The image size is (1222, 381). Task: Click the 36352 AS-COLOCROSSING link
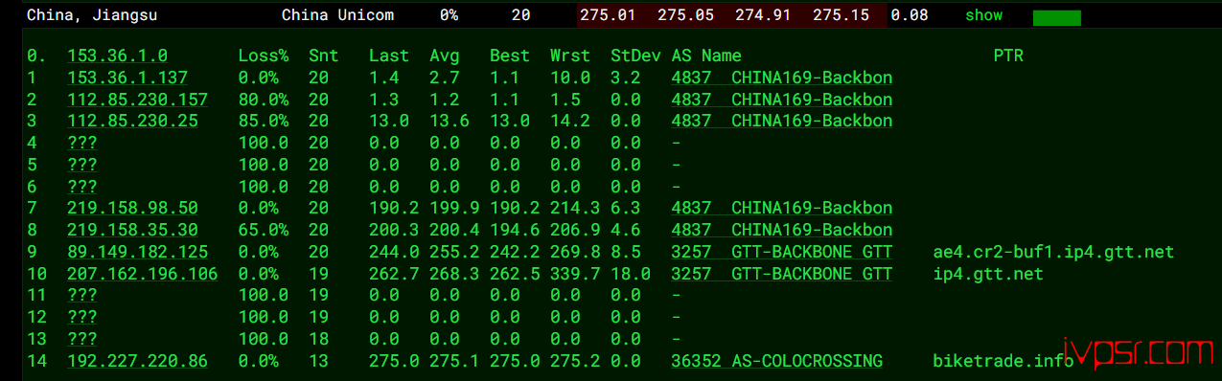coord(777,361)
